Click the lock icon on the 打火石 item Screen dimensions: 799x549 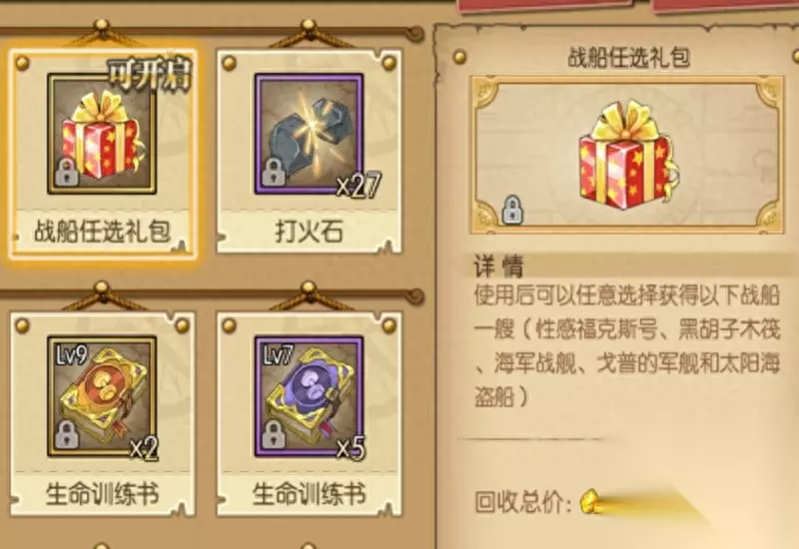[274, 172]
